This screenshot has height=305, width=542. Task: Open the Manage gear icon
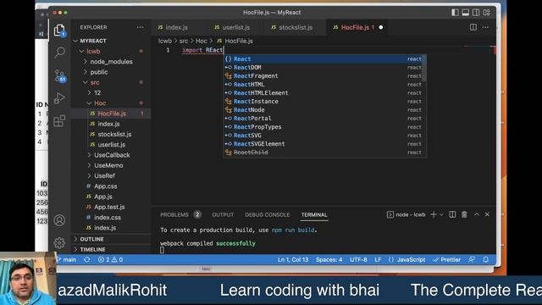59,243
